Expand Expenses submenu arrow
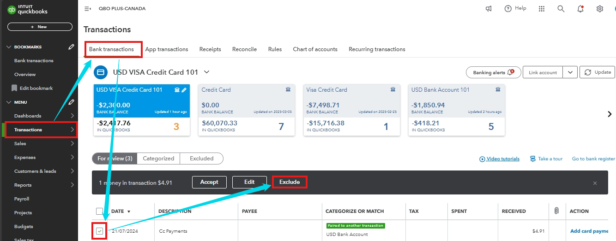The image size is (616, 241). point(72,157)
